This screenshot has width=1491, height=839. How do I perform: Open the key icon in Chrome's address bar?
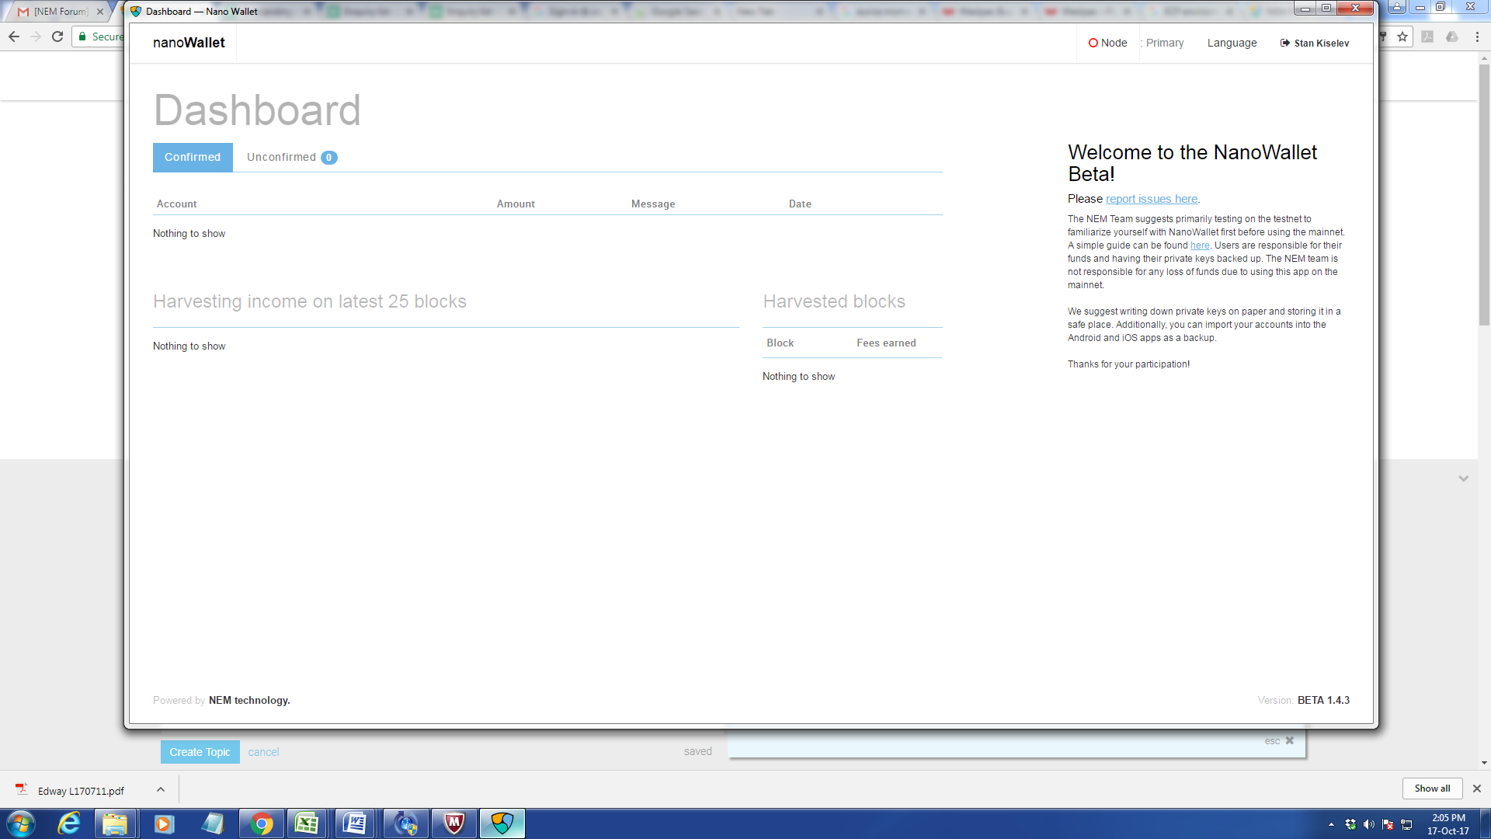1383,37
